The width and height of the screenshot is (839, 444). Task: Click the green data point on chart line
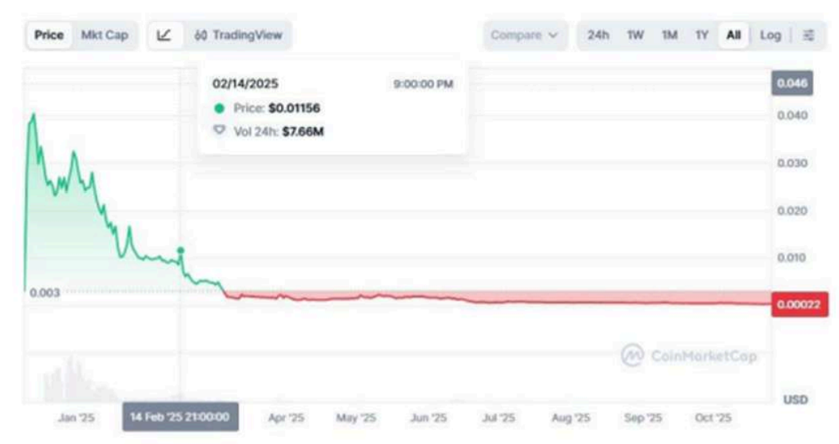click(181, 250)
